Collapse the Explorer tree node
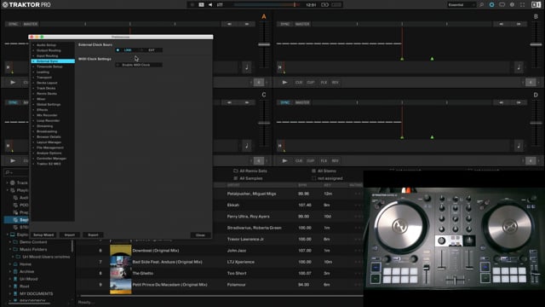 click(x=8, y=235)
